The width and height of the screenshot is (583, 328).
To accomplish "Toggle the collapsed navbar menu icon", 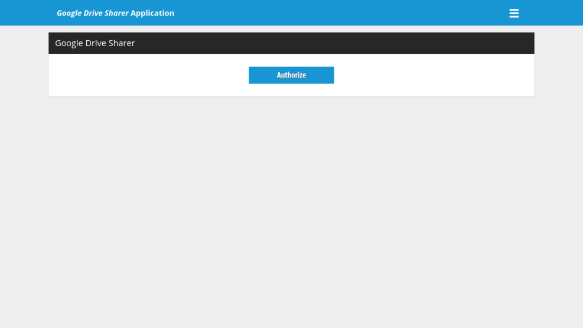I will pos(514,13).
